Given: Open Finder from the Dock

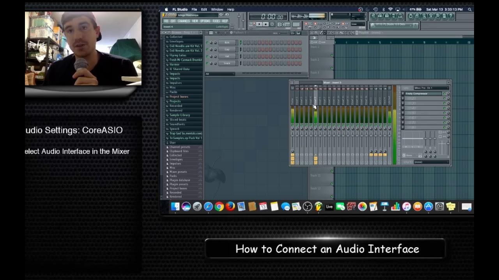Looking at the screenshot, I should coord(175,207).
